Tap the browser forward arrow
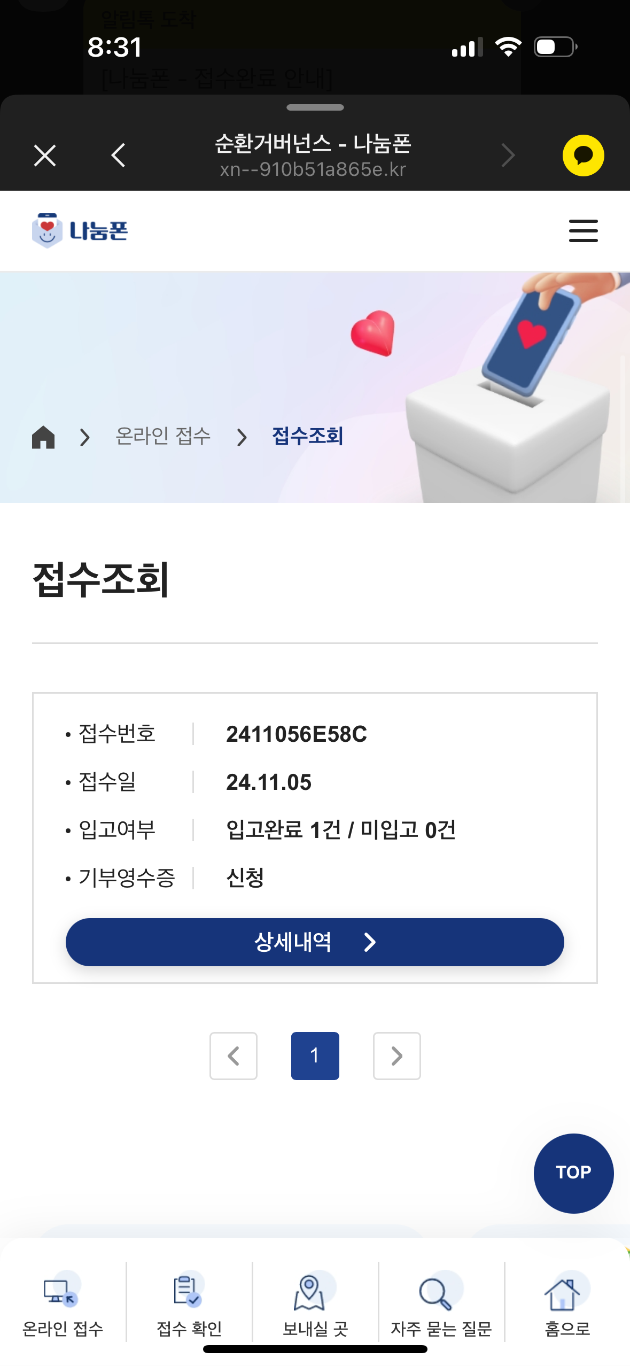The width and height of the screenshot is (630, 1366). [508, 156]
